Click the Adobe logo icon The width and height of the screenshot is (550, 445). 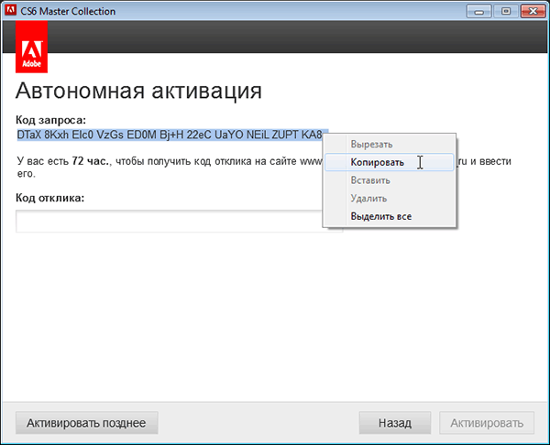31,47
